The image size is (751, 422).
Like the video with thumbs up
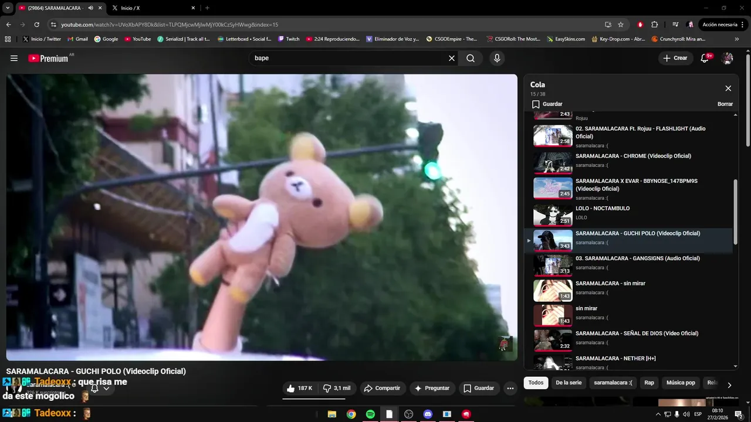[299, 388]
